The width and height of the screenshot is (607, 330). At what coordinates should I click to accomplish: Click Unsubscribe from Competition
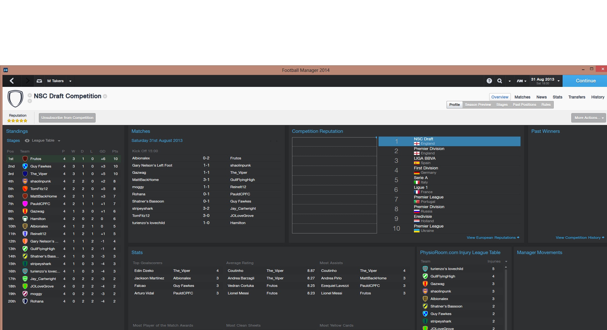67,118
